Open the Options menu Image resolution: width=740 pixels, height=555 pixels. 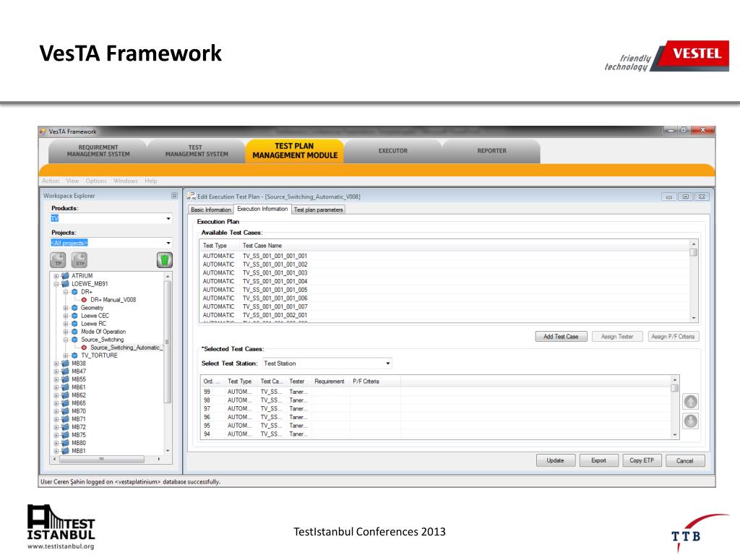click(x=96, y=181)
